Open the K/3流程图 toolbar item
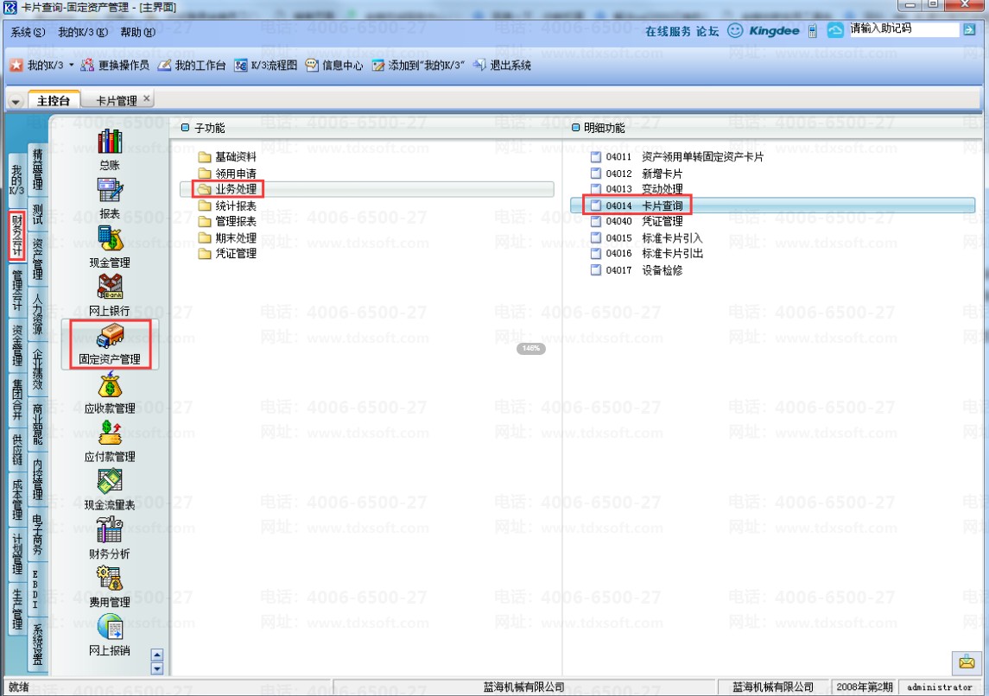This screenshot has height=696, width=989. click(265, 65)
